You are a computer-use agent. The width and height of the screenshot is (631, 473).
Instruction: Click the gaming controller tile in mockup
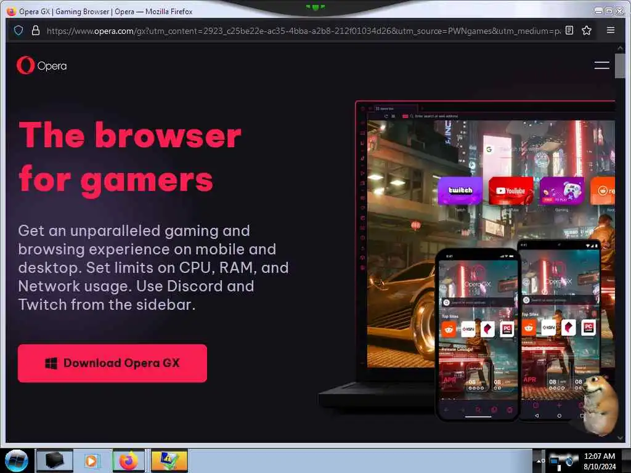point(562,191)
